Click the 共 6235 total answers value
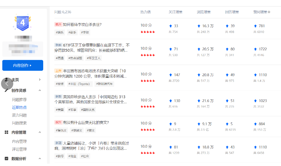Viewport: 281px width, 166px height. click(230, 130)
